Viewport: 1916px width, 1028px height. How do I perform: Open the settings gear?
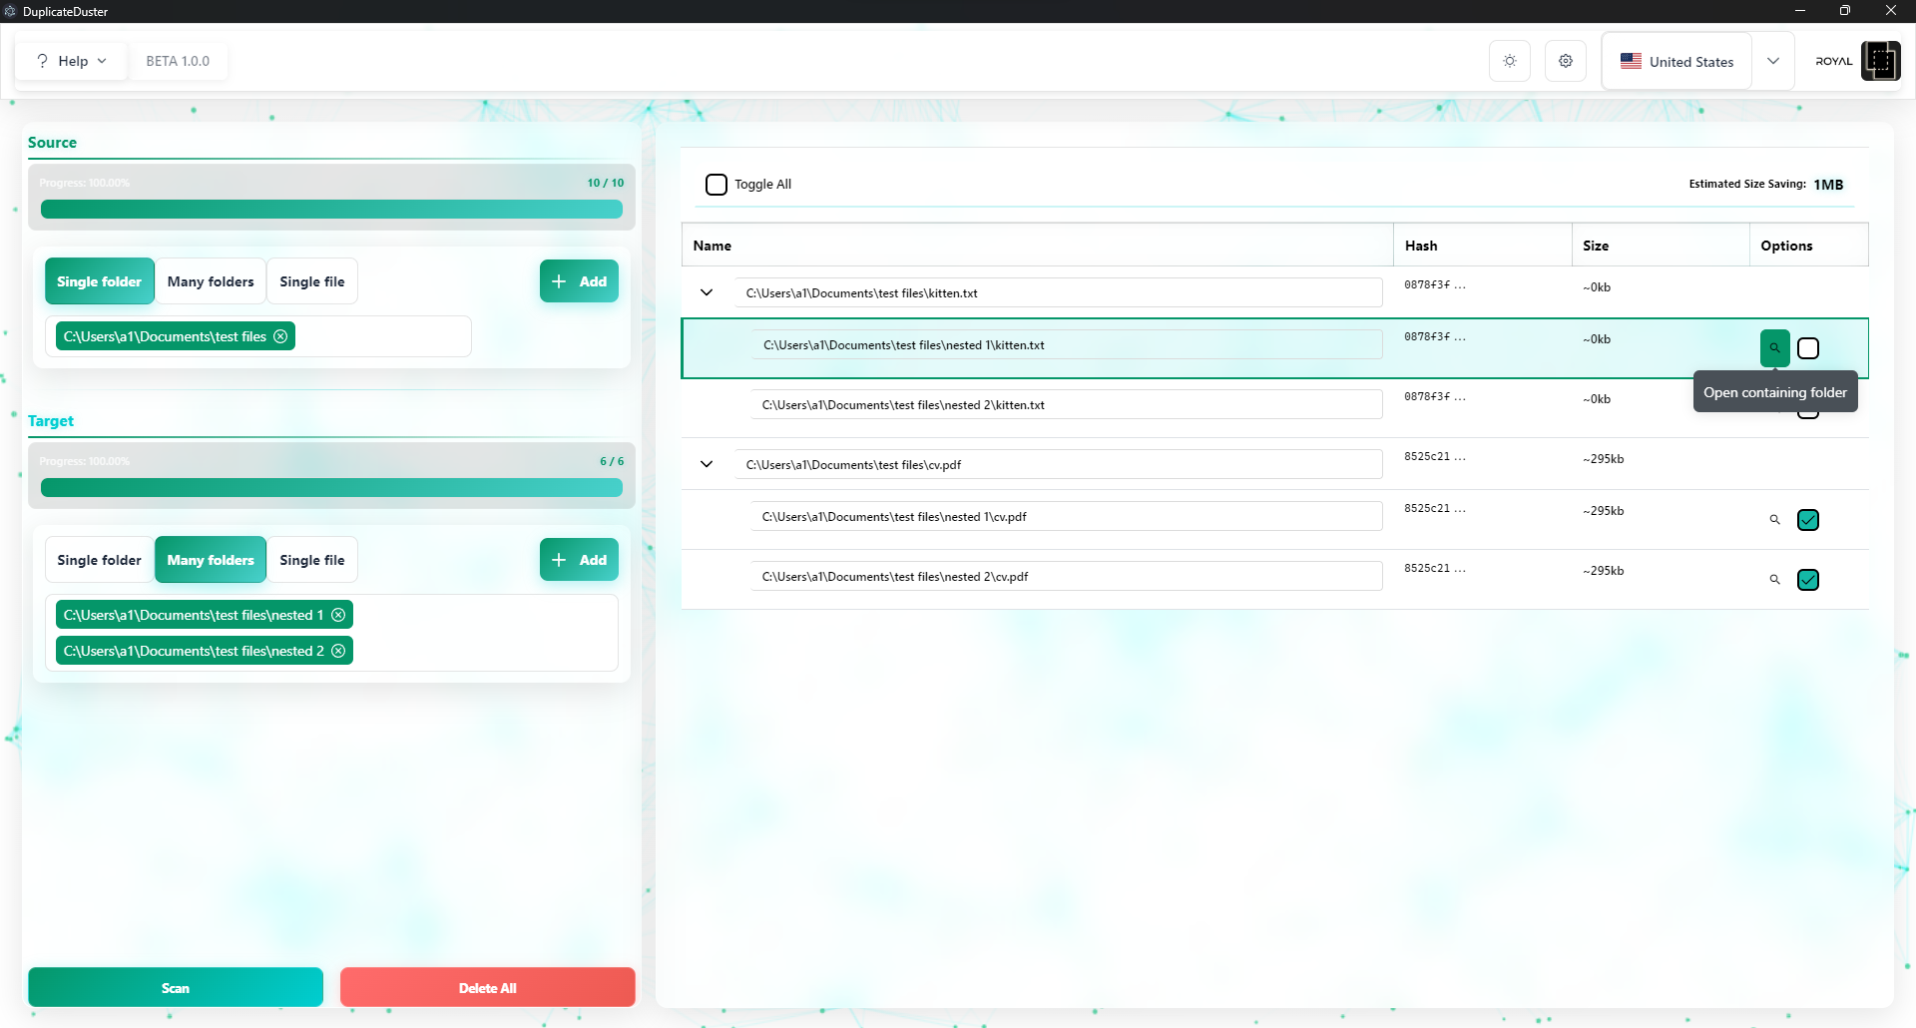[1565, 60]
